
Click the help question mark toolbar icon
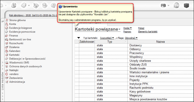(x=53, y=5)
